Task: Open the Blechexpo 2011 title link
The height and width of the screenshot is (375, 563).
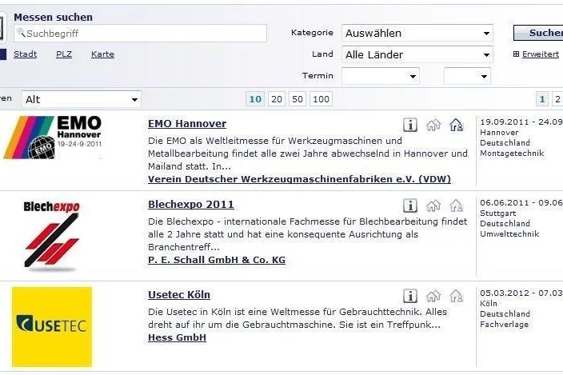Action: pos(191,204)
